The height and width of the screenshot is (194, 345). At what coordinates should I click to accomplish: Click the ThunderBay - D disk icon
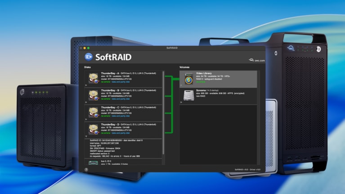coord(94,128)
